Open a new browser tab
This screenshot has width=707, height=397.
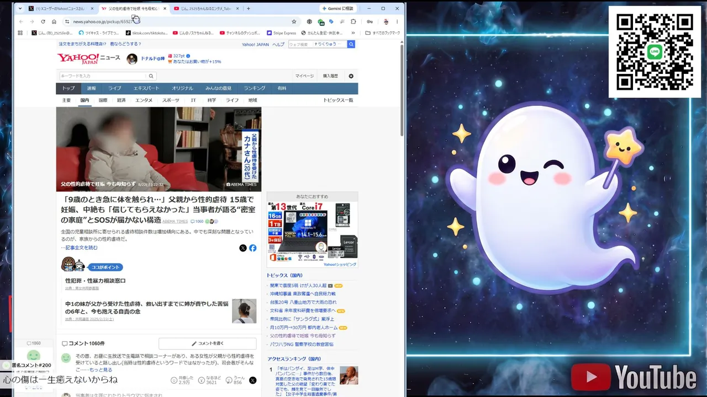pyautogui.click(x=249, y=9)
